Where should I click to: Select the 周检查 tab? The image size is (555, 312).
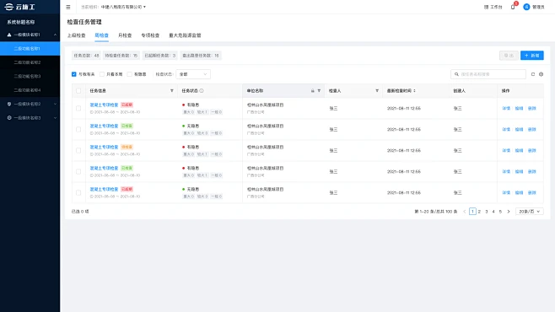click(x=101, y=35)
